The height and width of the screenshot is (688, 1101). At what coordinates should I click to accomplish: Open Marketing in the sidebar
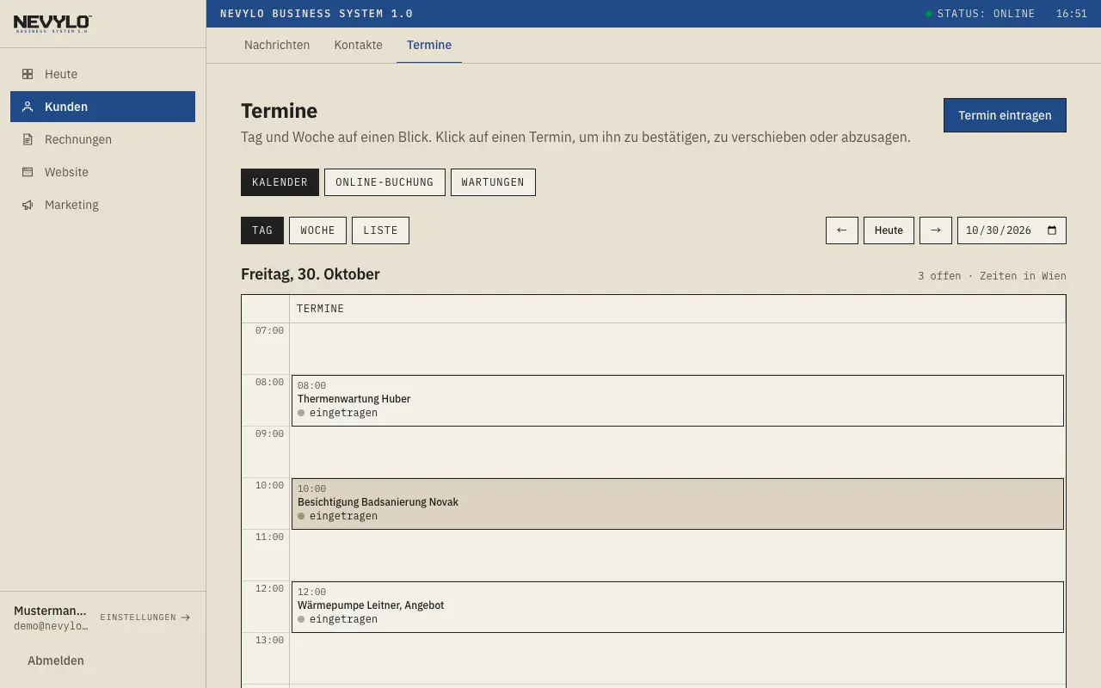click(102, 205)
